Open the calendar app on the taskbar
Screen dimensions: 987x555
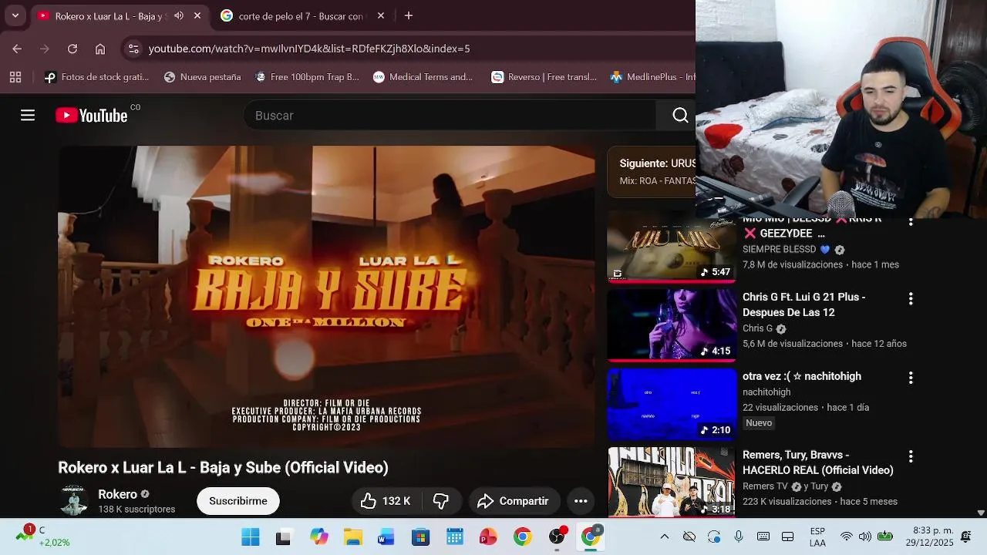click(x=455, y=537)
